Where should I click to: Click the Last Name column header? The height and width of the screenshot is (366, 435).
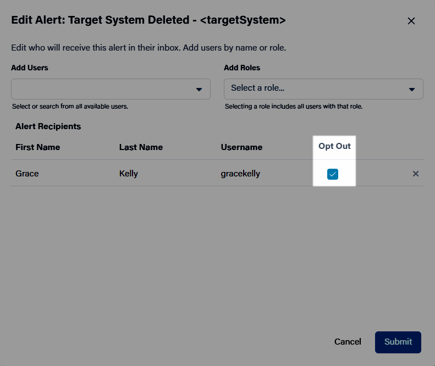click(x=141, y=147)
